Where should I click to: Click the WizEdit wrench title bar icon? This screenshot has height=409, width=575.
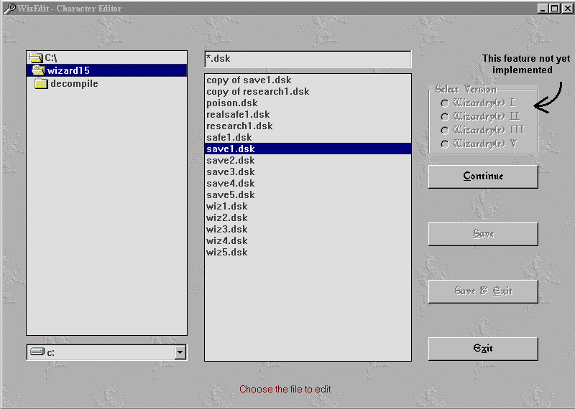[9, 8]
